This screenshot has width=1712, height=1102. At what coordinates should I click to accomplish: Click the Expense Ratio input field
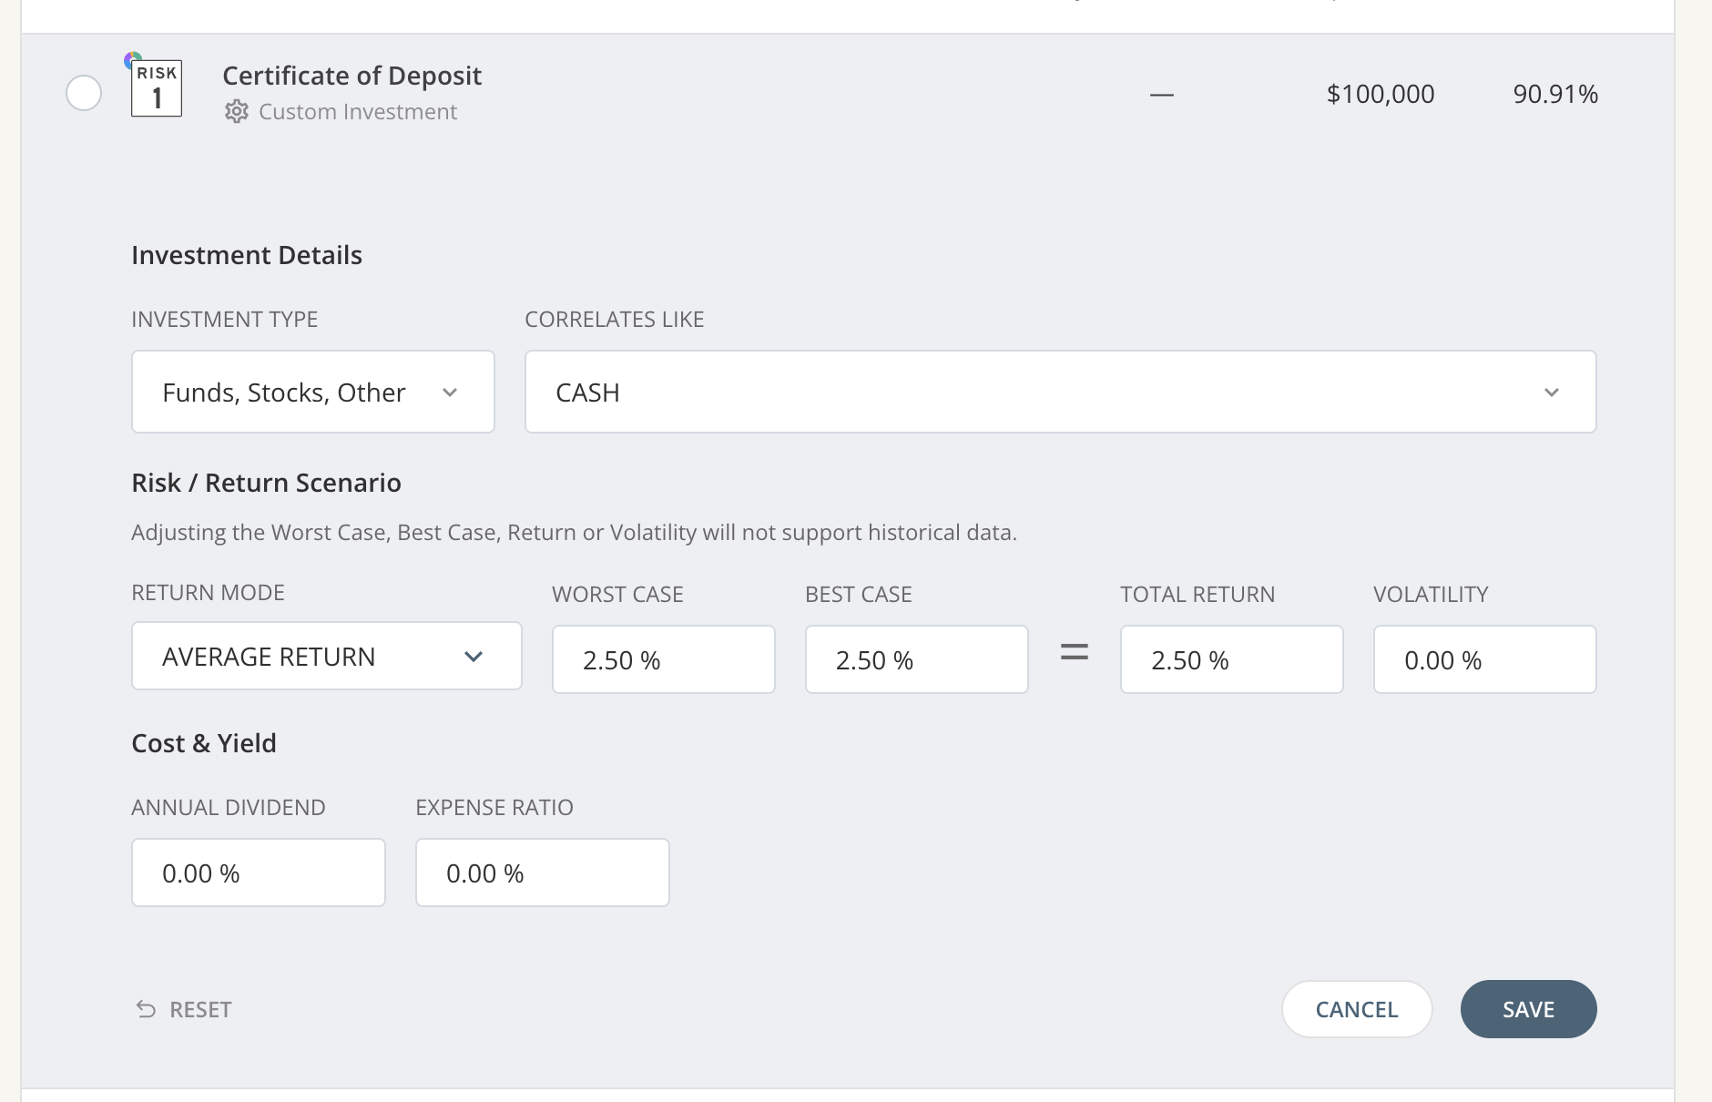click(x=543, y=872)
